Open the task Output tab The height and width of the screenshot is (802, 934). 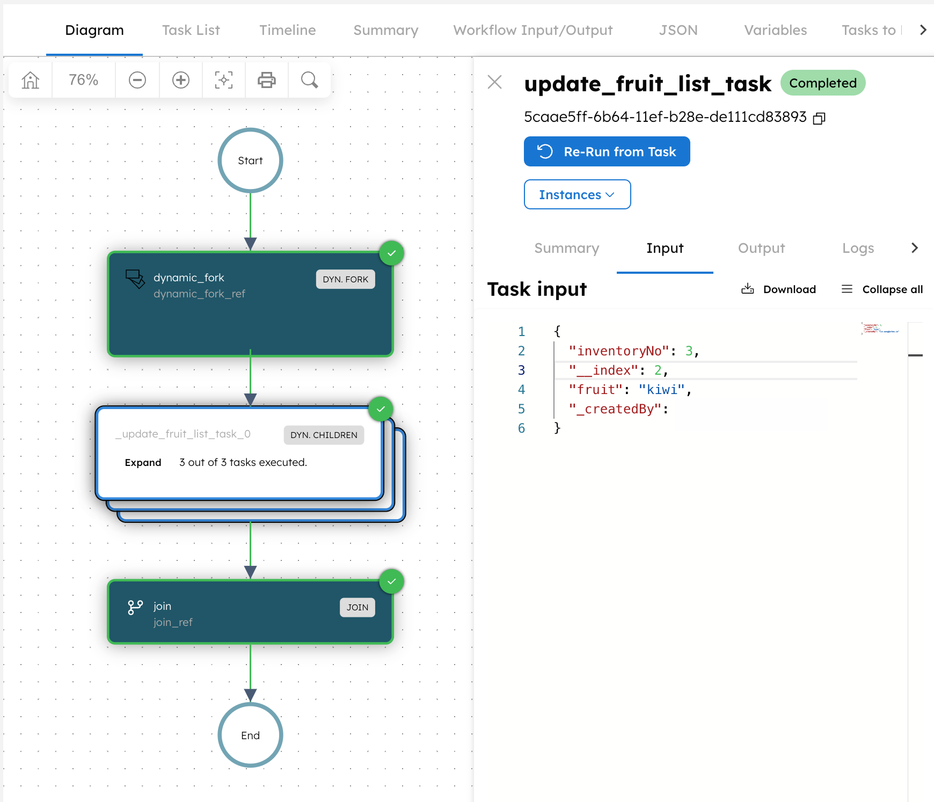click(x=761, y=248)
